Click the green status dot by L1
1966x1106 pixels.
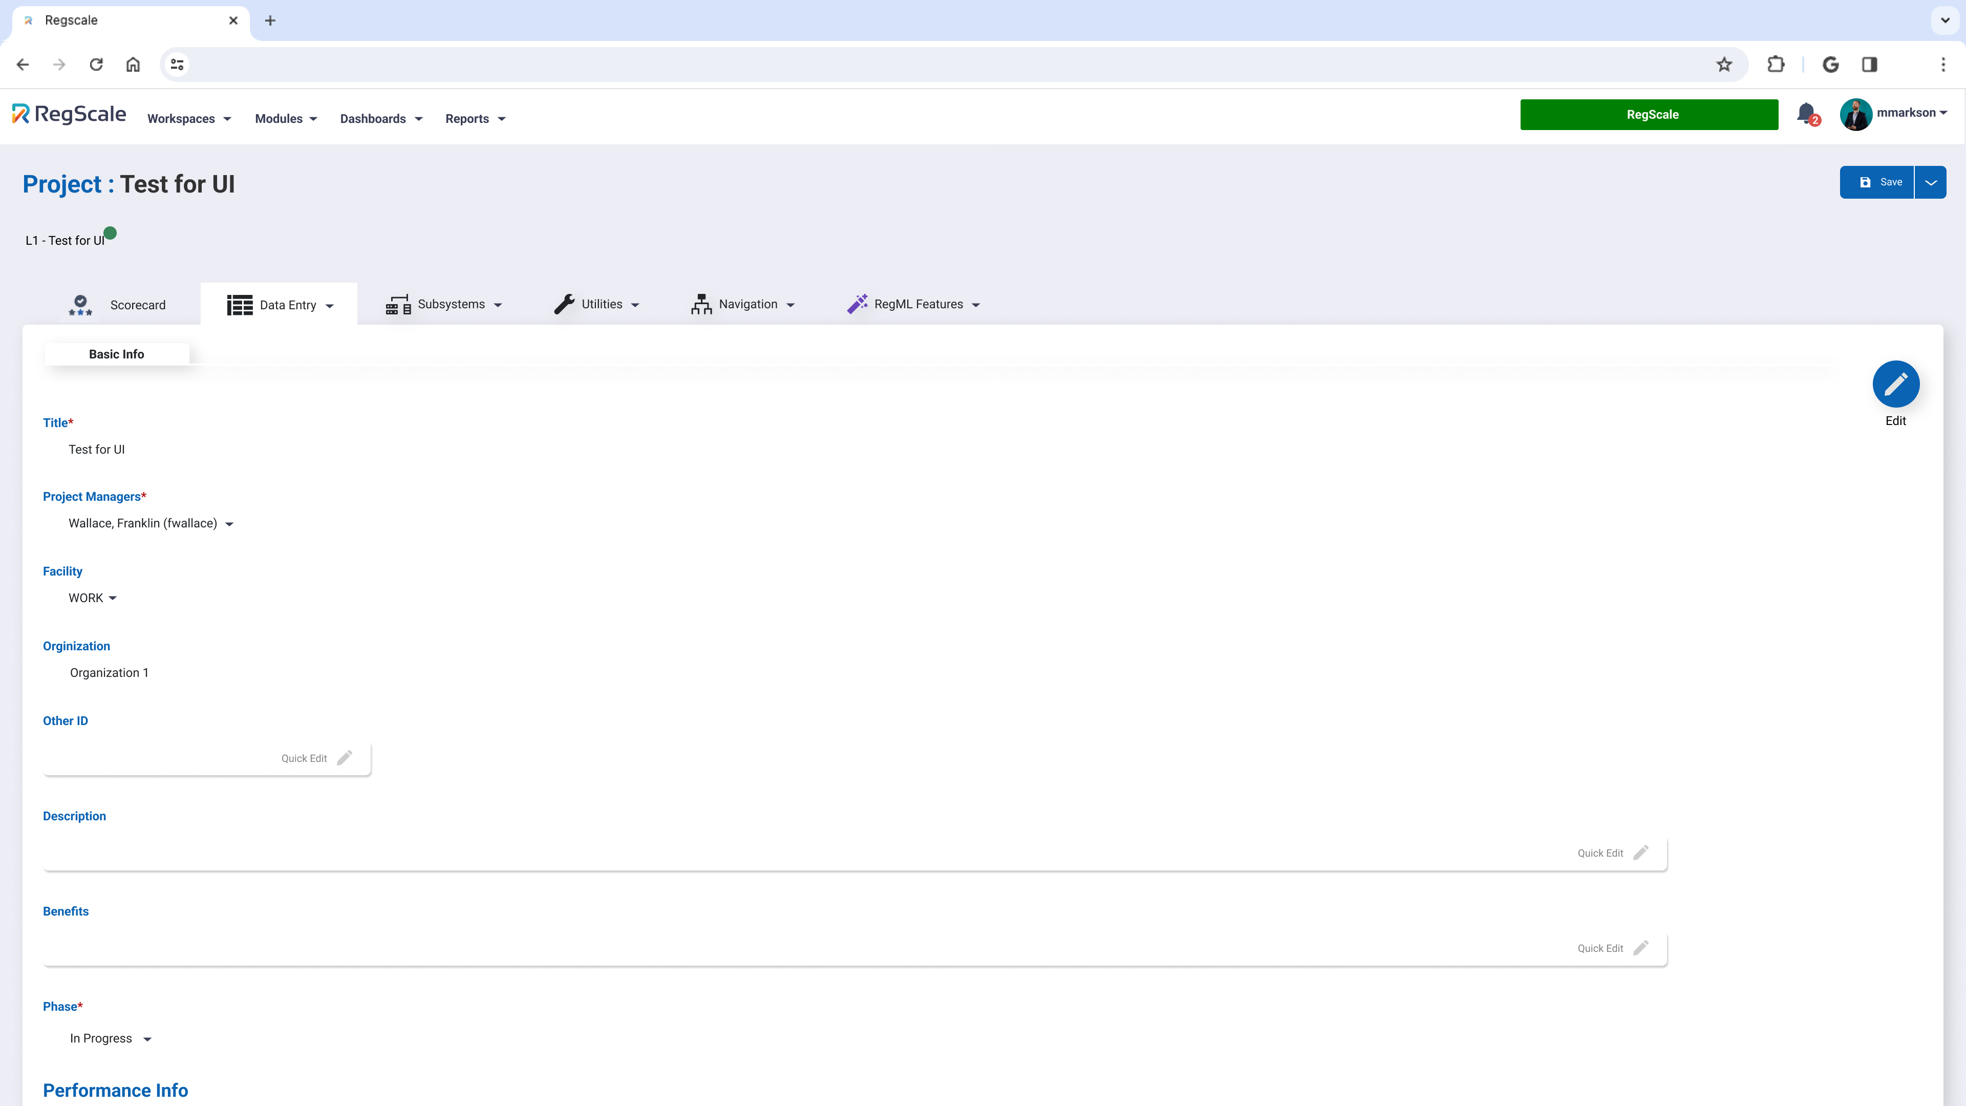(x=110, y=233)
